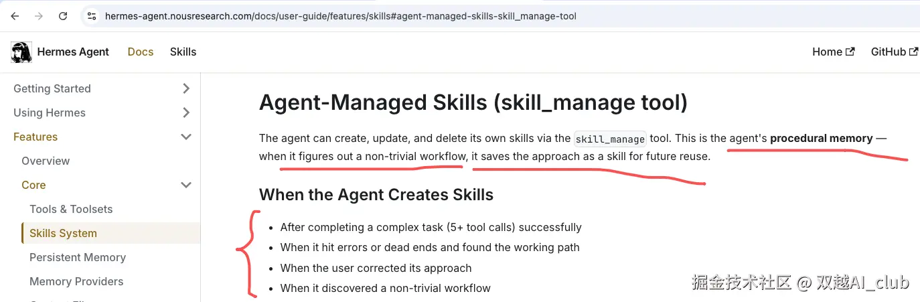This screenshot has height=302, width=920.
Task: Click the browser forward arrow
Action: pyautogui.click(x=39, y=16)
